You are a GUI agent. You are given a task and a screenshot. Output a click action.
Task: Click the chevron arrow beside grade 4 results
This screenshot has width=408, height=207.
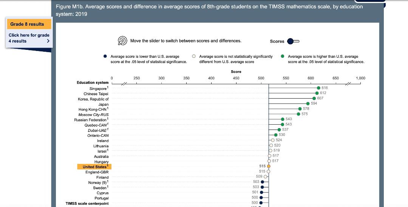(x=48, y=41)
